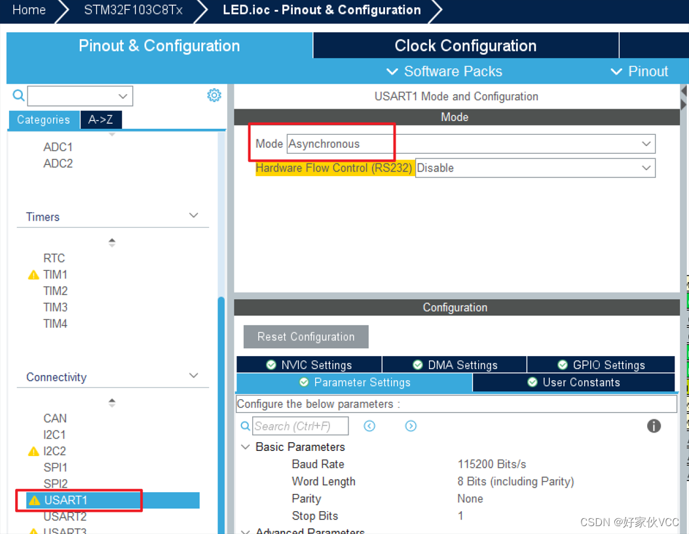Select TIM1 in the Timers list
Viewport: 689px width, 534px height.
click(56, 274)
